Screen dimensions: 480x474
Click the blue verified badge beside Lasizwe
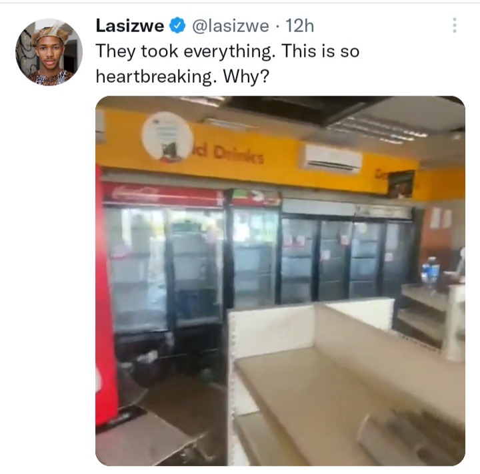(177, 25)
